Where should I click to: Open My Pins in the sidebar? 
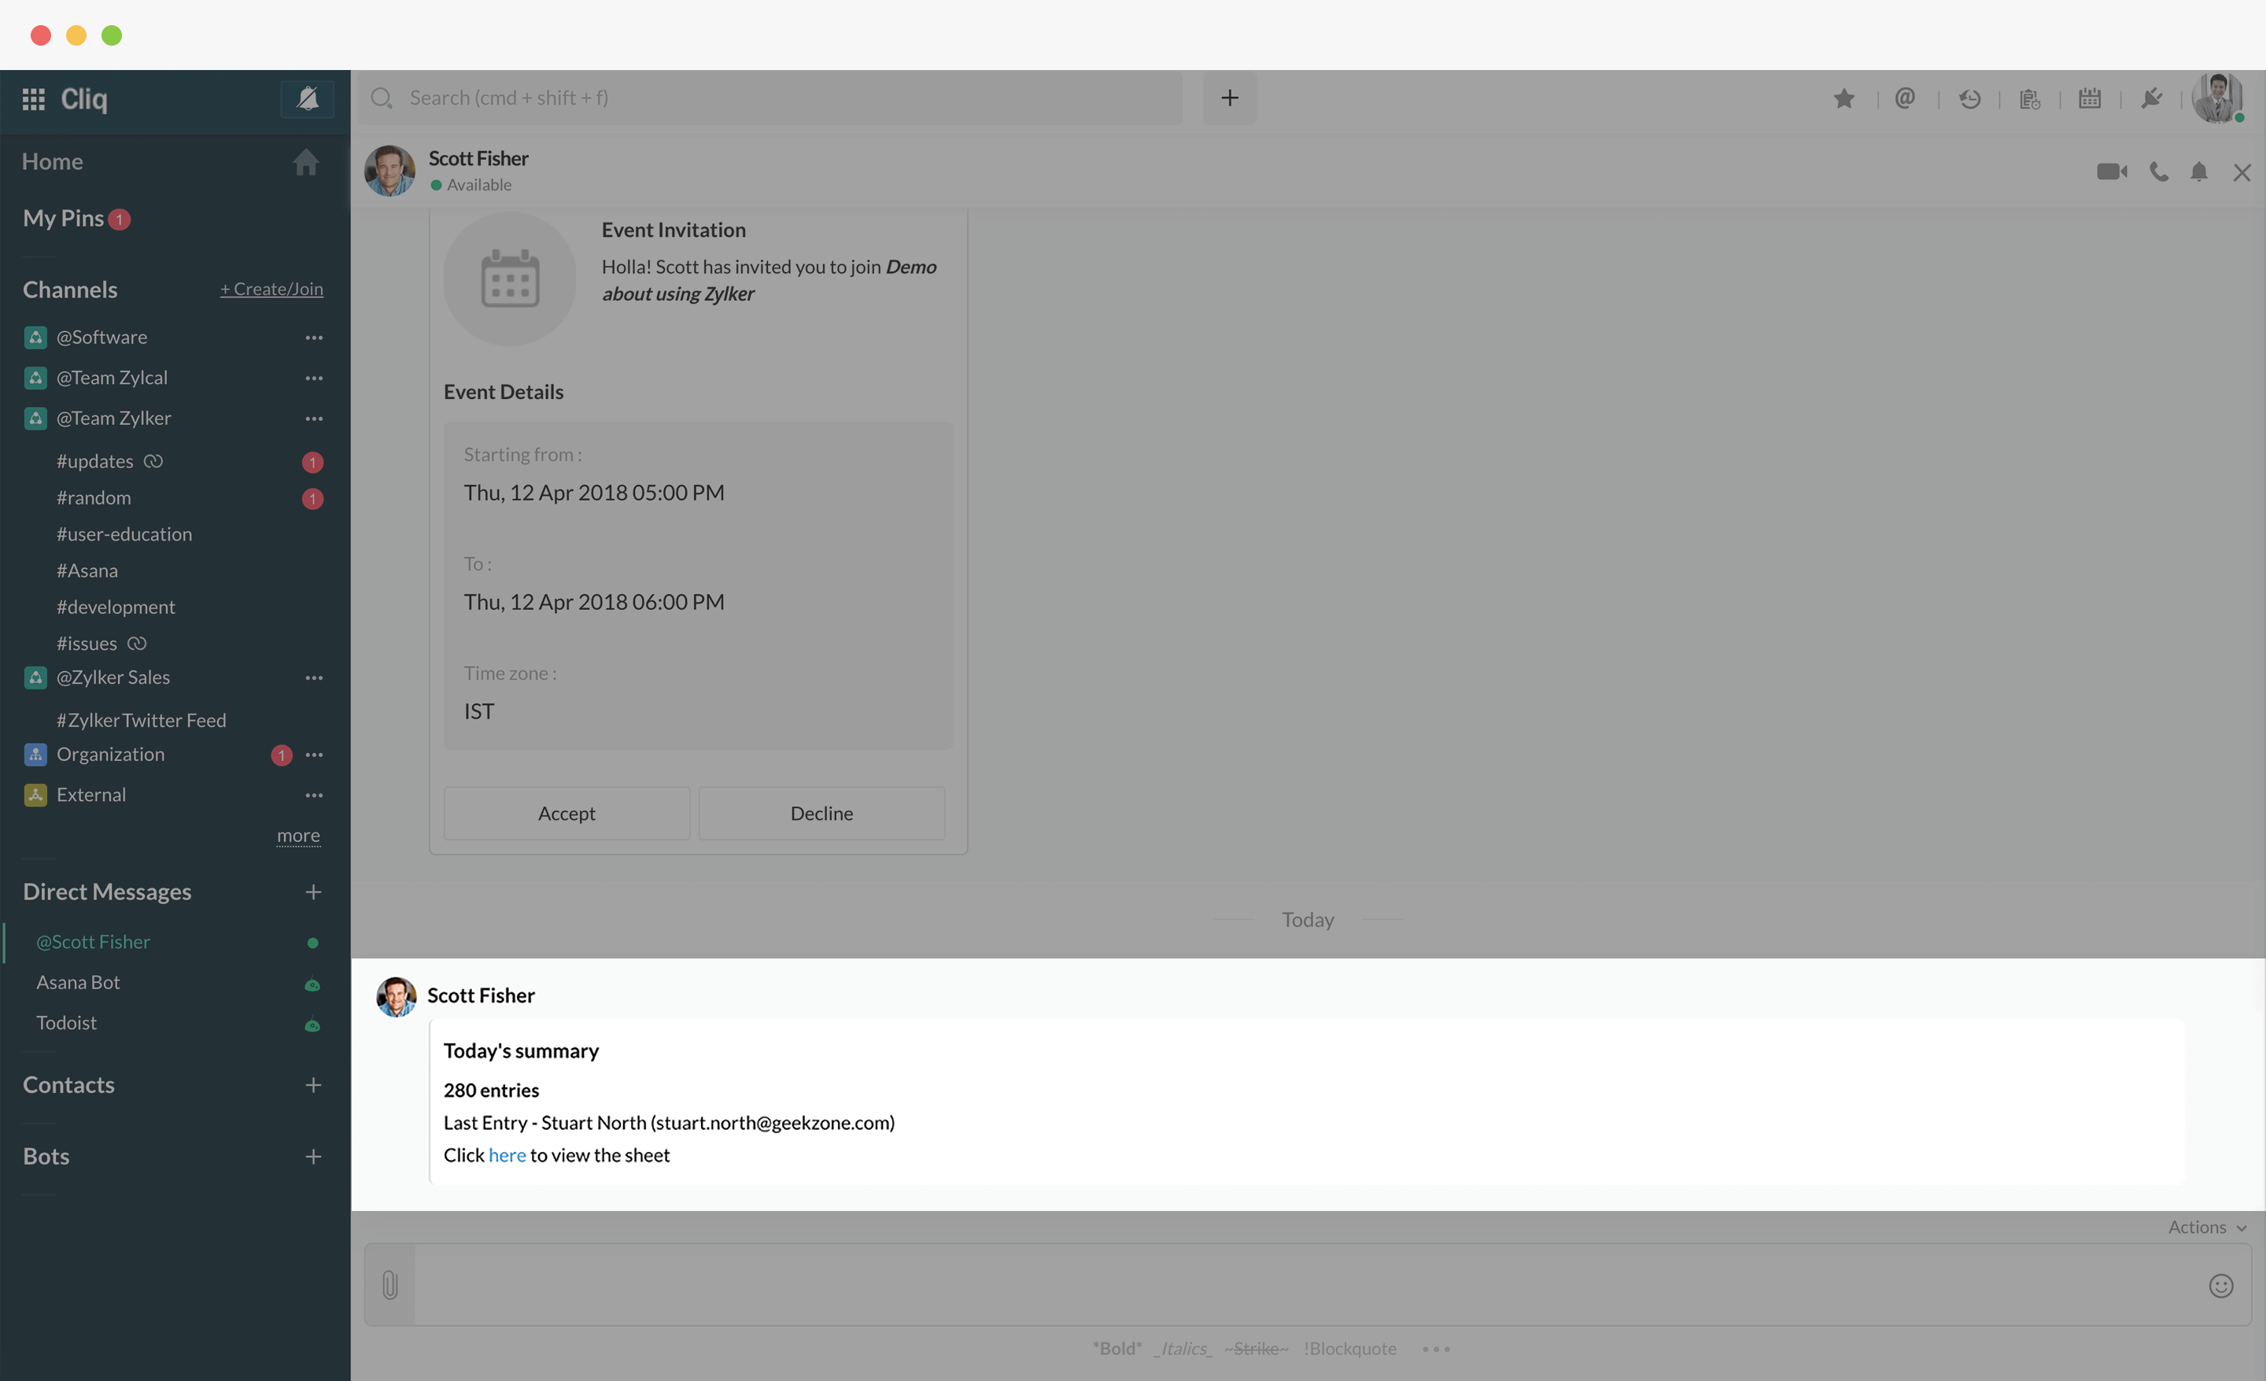62,218
